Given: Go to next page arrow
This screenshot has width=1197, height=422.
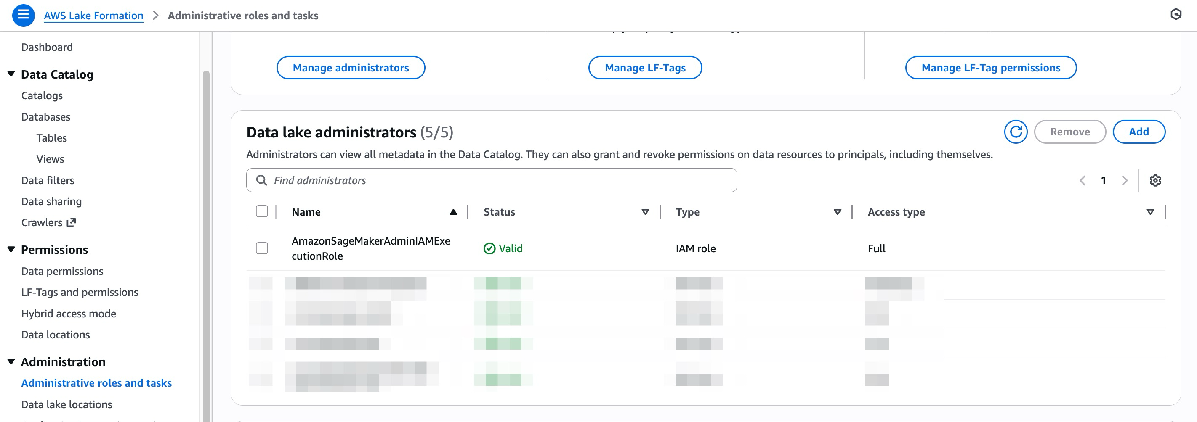Looking at the screenshot, I should coord(1125,181).
